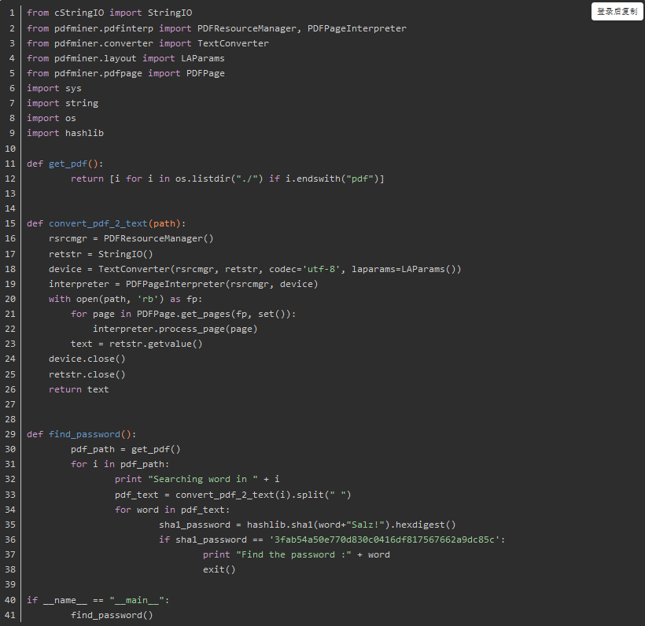Image resolution: width=645 pixels, height=626 pixels.
Task: Click 'StringIO()' on line 17
Action: [x=126, y=254]
